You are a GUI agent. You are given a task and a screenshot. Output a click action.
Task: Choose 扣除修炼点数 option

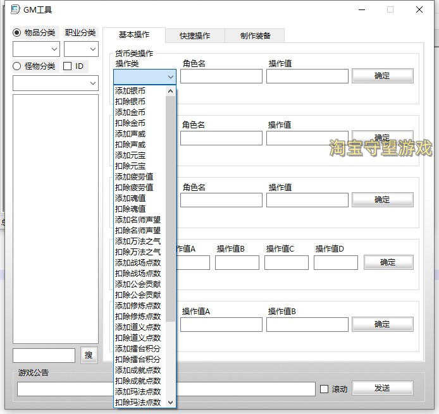click(x=140, y=317)
